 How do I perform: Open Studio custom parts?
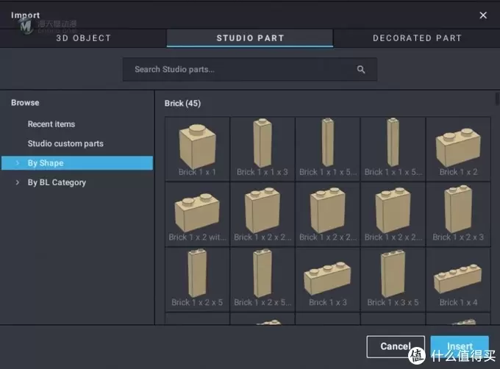(65, 143)
